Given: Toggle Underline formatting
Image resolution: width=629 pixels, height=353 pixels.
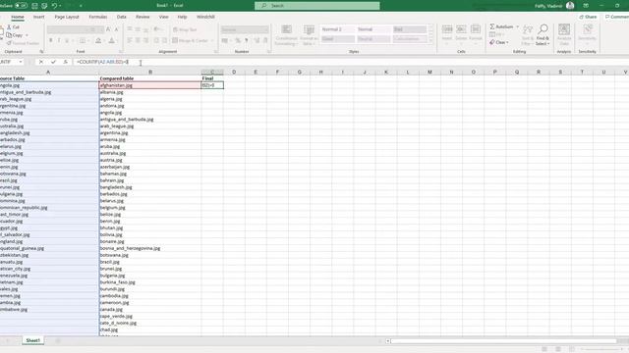Looking at the screenshot, I should (67, 40).
